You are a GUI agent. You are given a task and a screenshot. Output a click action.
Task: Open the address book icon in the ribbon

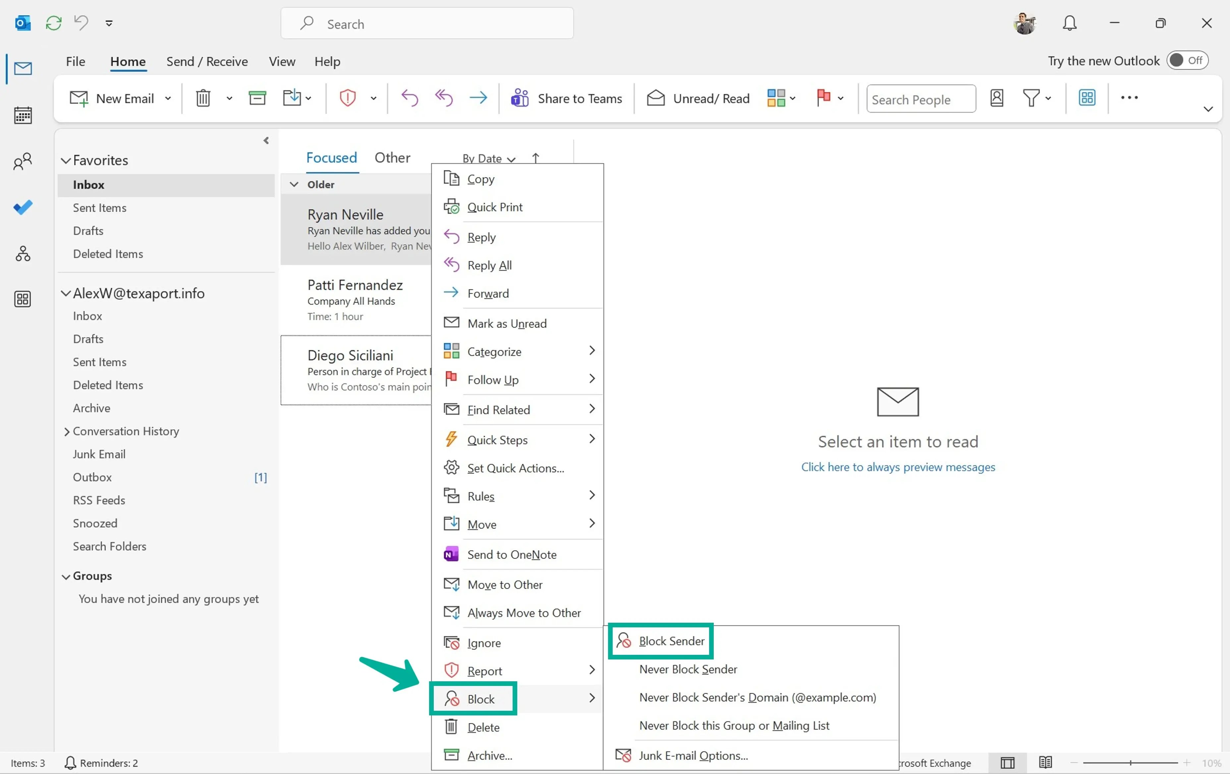tap(996, 98)
